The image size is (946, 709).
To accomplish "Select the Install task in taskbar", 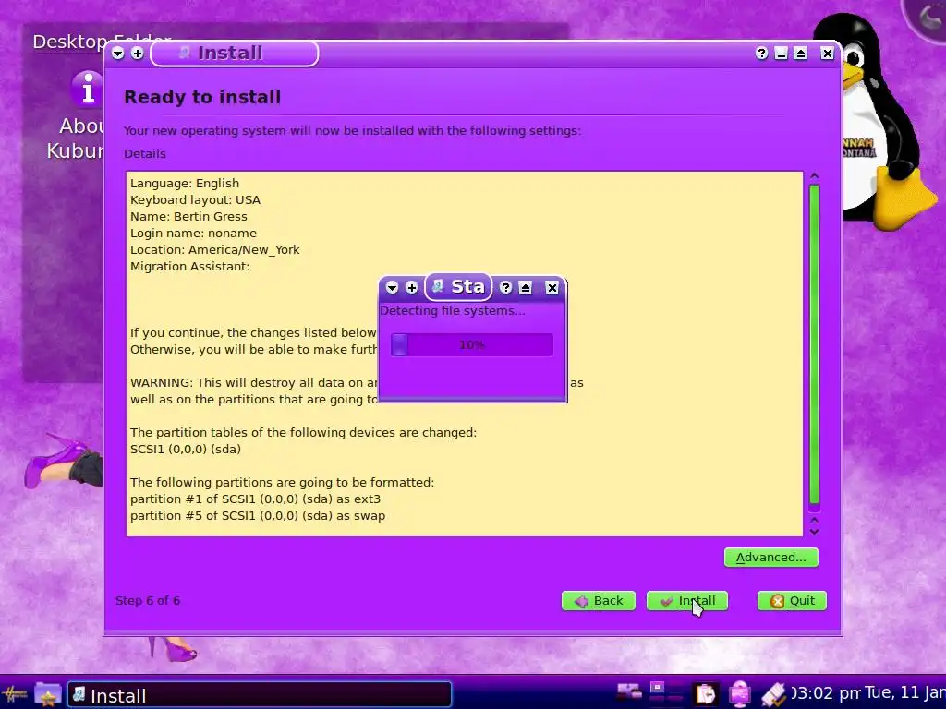I will (x=260, y=695).
